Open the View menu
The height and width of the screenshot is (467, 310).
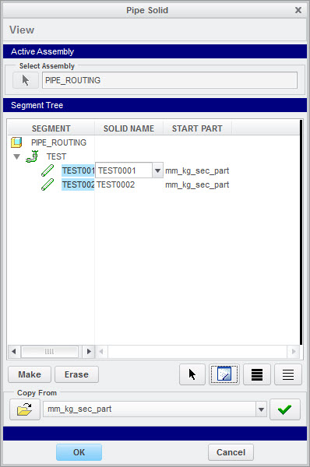tap(22, 30)
